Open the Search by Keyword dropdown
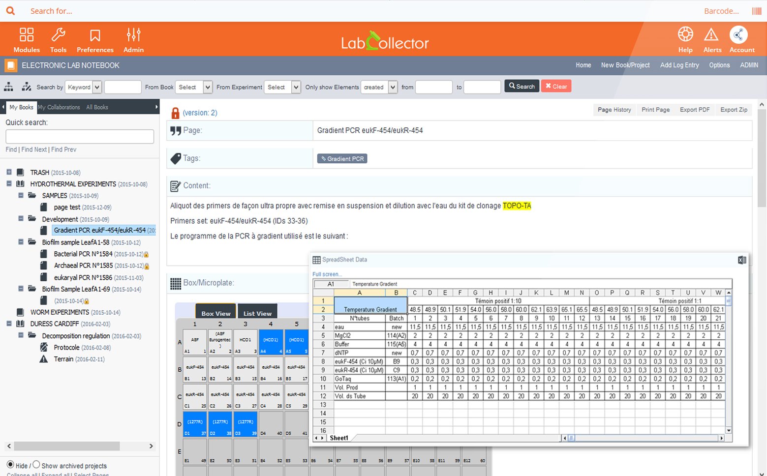The height and width of the screenshot is (476, 767). pos(84,87)
